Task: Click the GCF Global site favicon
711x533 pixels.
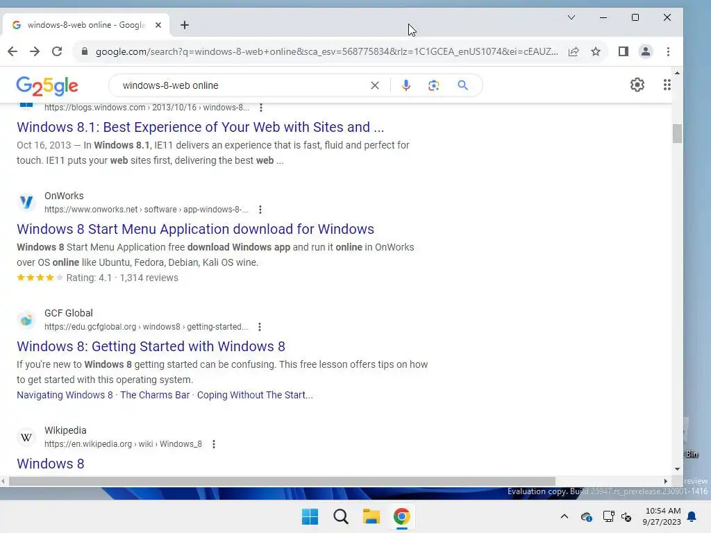Action: (26, 320)
